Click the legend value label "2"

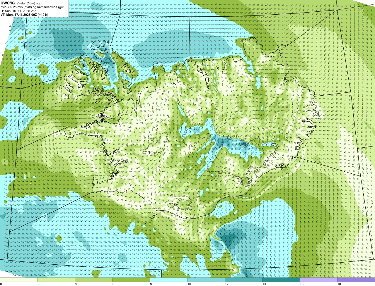38,284
